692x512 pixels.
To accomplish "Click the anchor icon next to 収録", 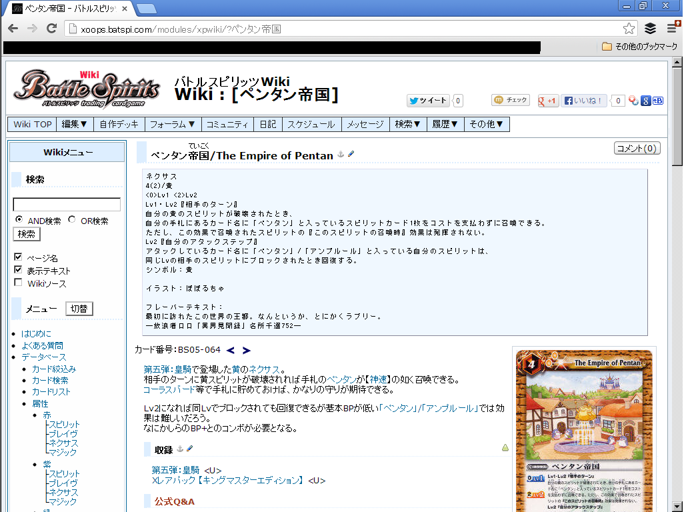I will [180, 449].
